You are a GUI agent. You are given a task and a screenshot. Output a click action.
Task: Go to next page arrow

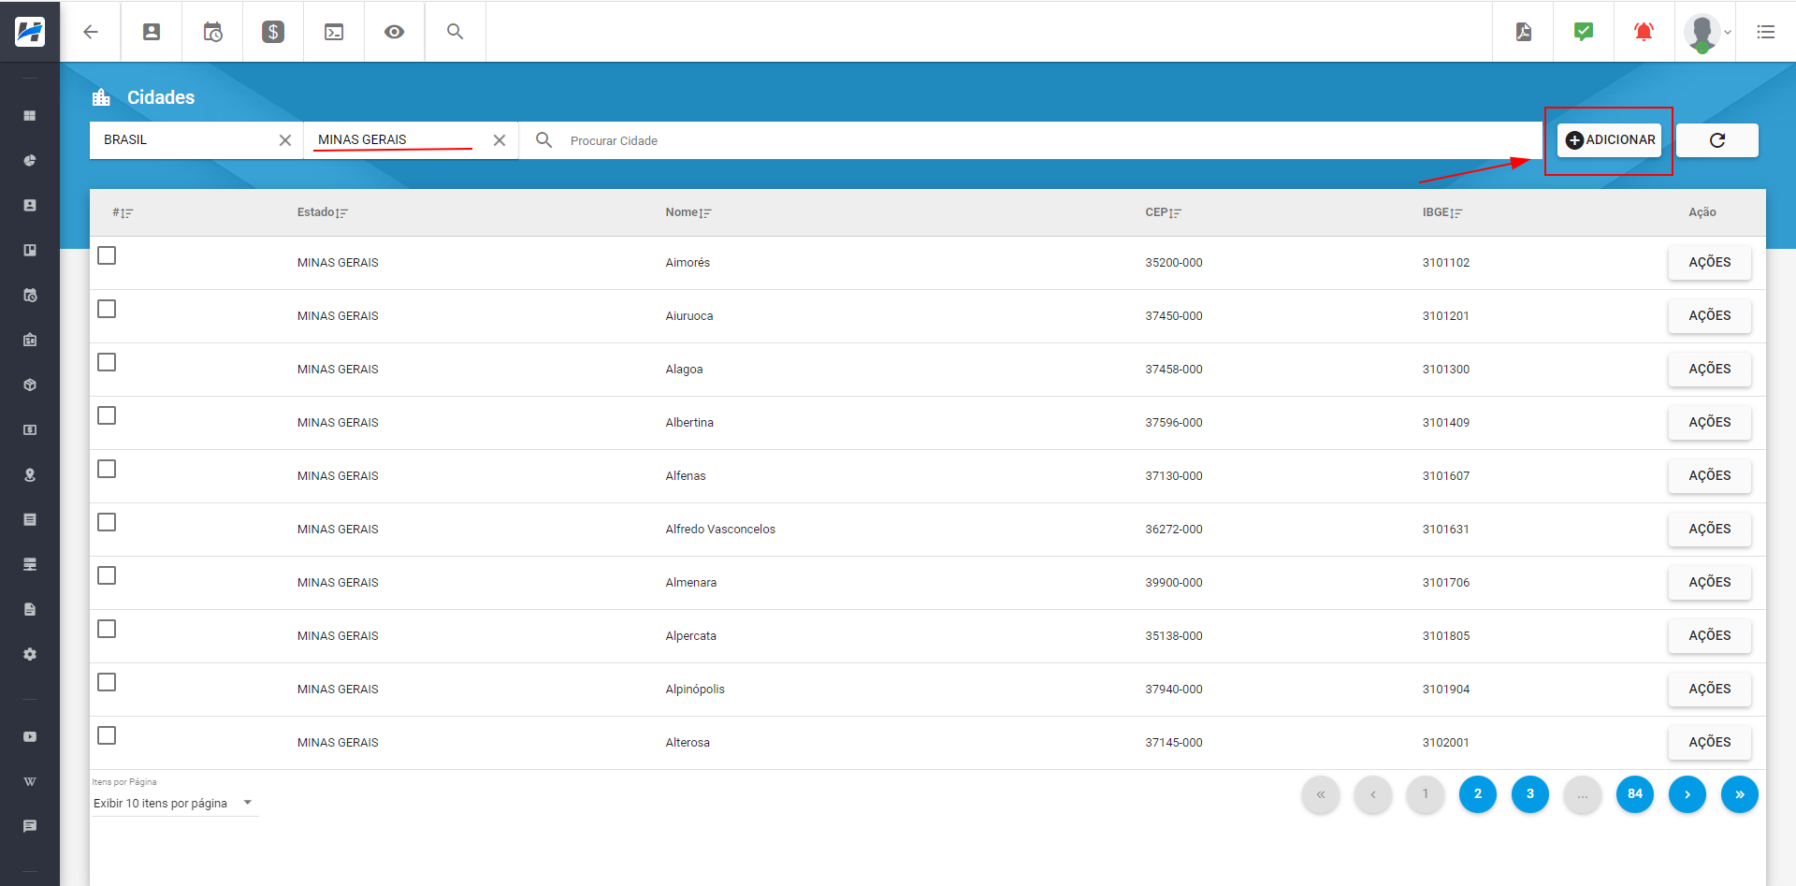point(1687,794)
